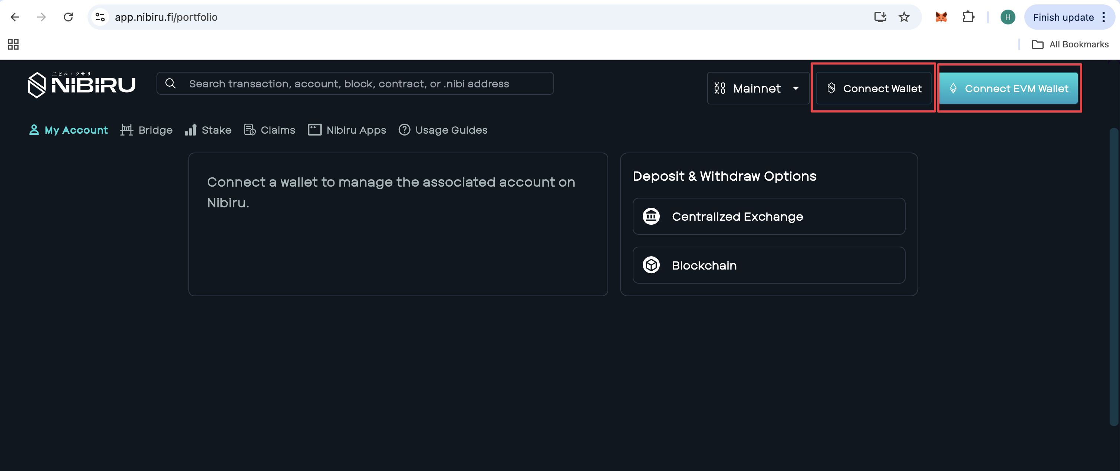This screenshot has width=1120, height=471.
Task: Click the install app icon in address bar
Action: pos(880,17)
